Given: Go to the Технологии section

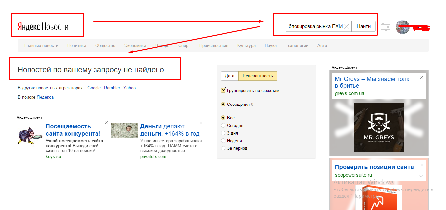Looking at the screenshot, I should 297,46.
